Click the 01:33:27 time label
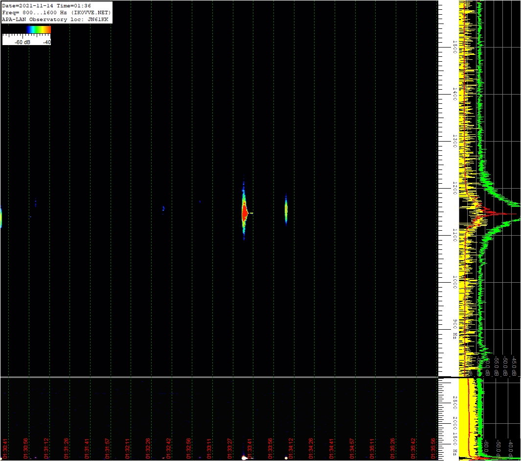Image resolution: width=521 pixels, height=461 pixels. 229,448
